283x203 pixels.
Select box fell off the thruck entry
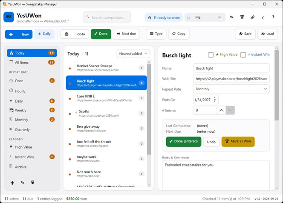coord(106,143)
